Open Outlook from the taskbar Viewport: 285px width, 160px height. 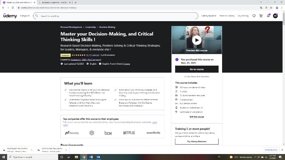pyautogui.click(x=98, y=157)
